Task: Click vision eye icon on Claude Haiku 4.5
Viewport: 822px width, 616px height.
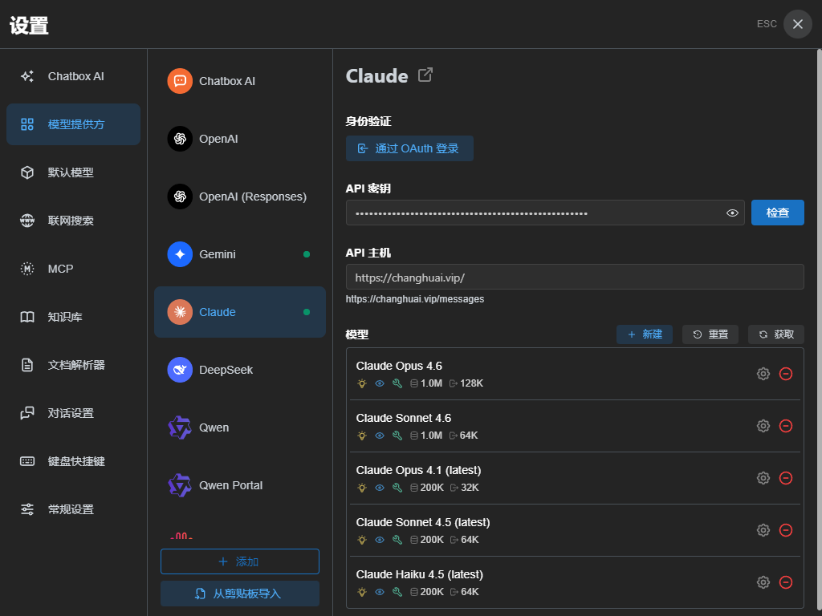Action: coord(380,592)
